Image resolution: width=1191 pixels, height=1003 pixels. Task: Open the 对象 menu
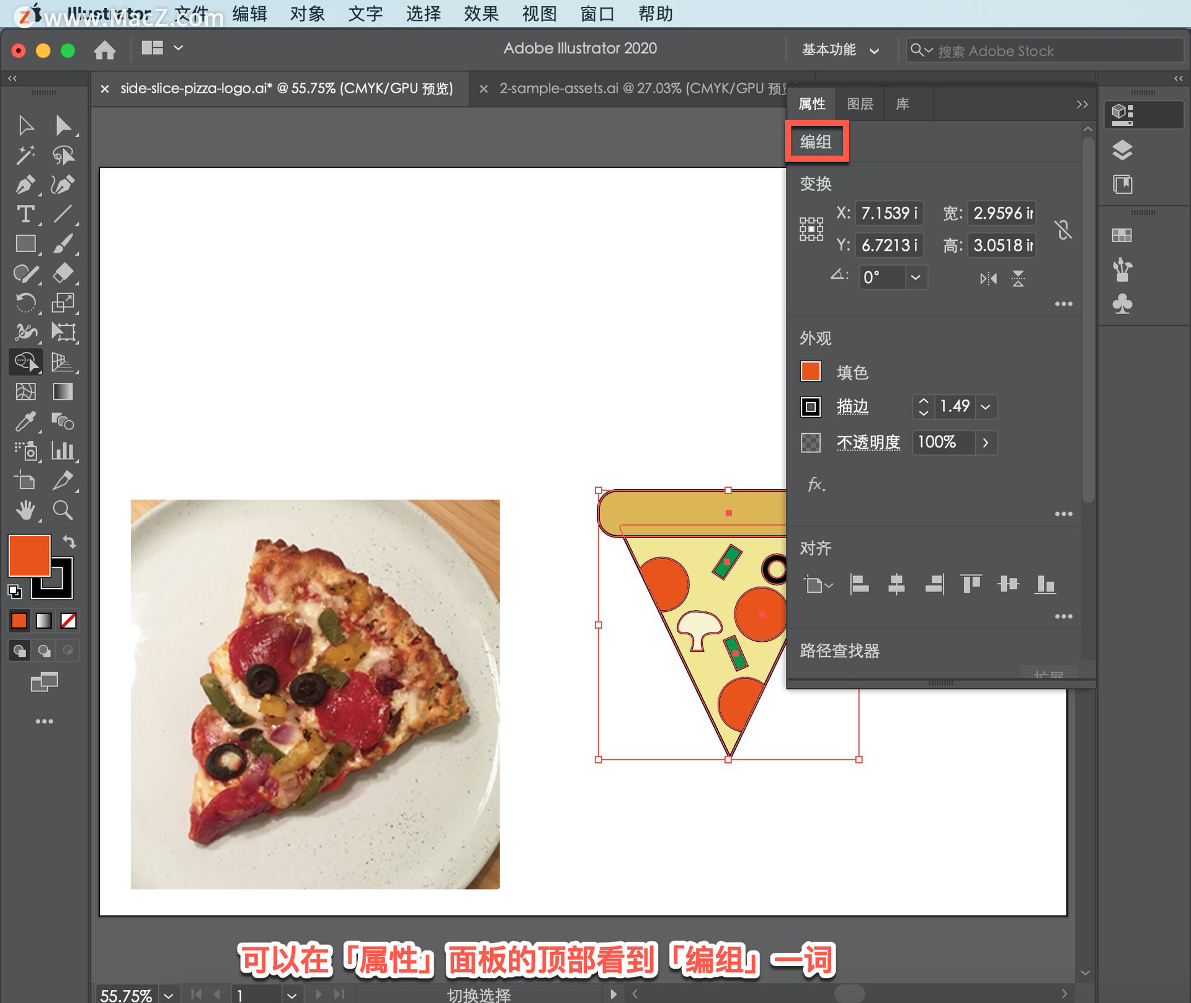[x=307, y=14]
